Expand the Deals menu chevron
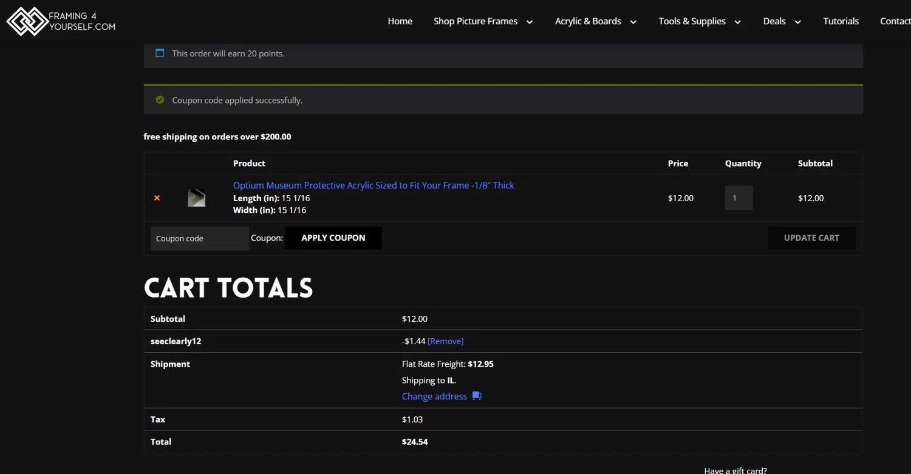This screenshot has width=911, height=474. 797,22
